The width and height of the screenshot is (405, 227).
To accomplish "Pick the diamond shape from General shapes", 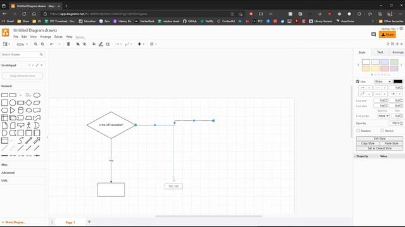I will [28, 103].
